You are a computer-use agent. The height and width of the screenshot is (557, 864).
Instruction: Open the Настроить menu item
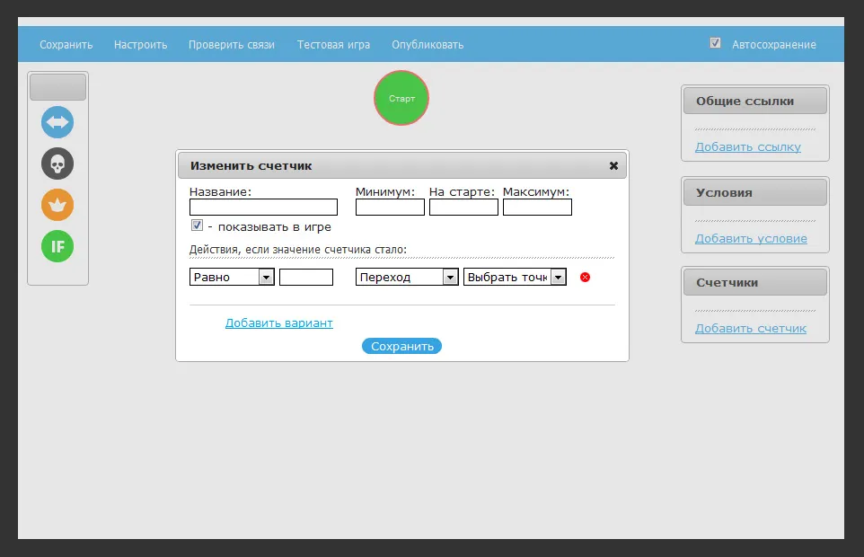click(x=140, y=44)
